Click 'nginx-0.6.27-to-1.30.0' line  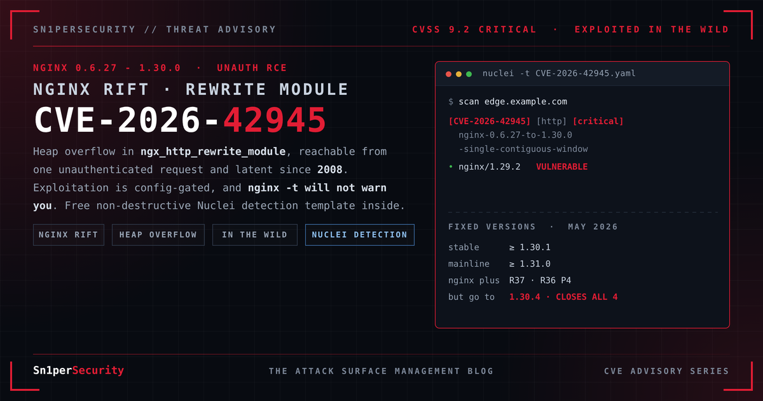(516, 135)
